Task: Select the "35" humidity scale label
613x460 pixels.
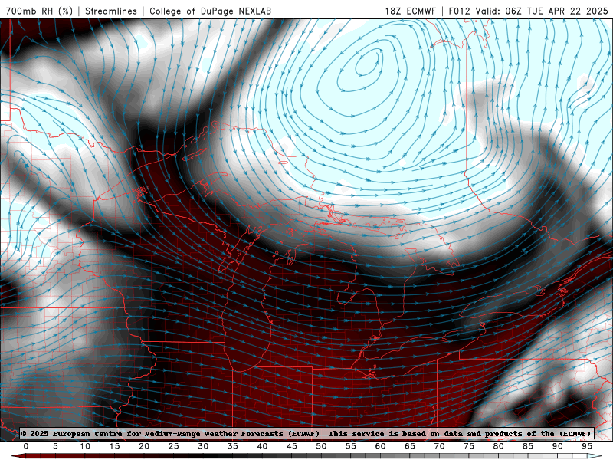Action: (233, 446)
